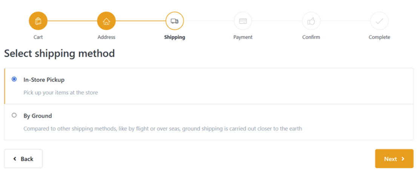Click the Cart step bag icon
419x174 pixels.
(x=38, y=21)
